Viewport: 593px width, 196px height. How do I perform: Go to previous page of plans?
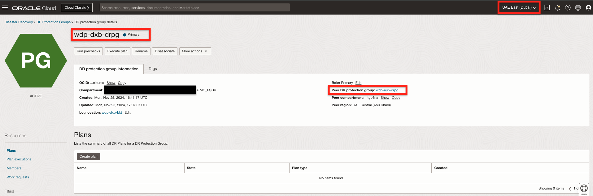pyautogui.click(x=570, y=189)
